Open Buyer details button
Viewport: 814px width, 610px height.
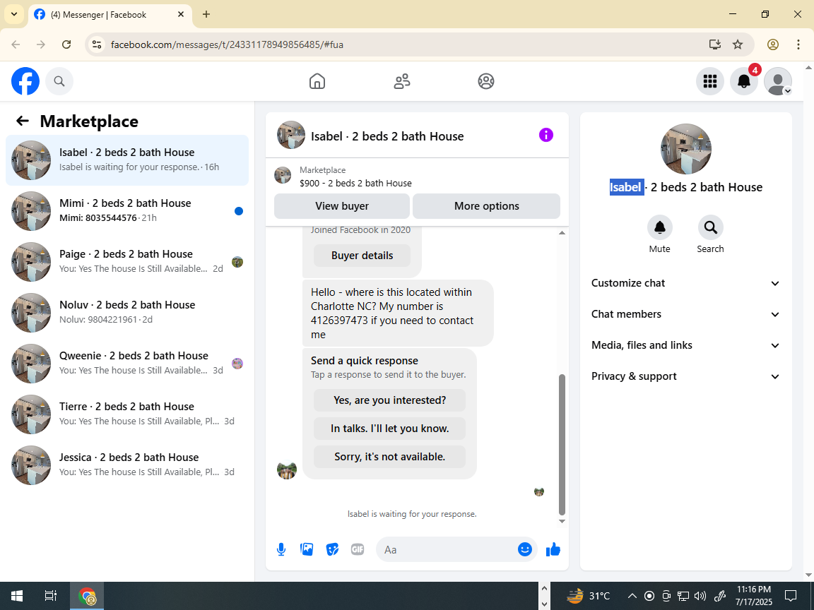[x=362, y=256]
